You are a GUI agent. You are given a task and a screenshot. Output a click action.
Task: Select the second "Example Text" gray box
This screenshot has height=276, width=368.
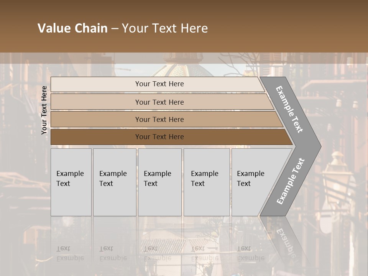click(114, 182)
